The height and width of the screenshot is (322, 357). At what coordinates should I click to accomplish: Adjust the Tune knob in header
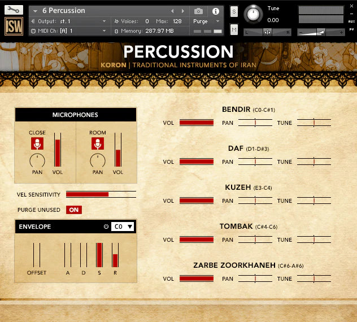[x=253, y=14]
